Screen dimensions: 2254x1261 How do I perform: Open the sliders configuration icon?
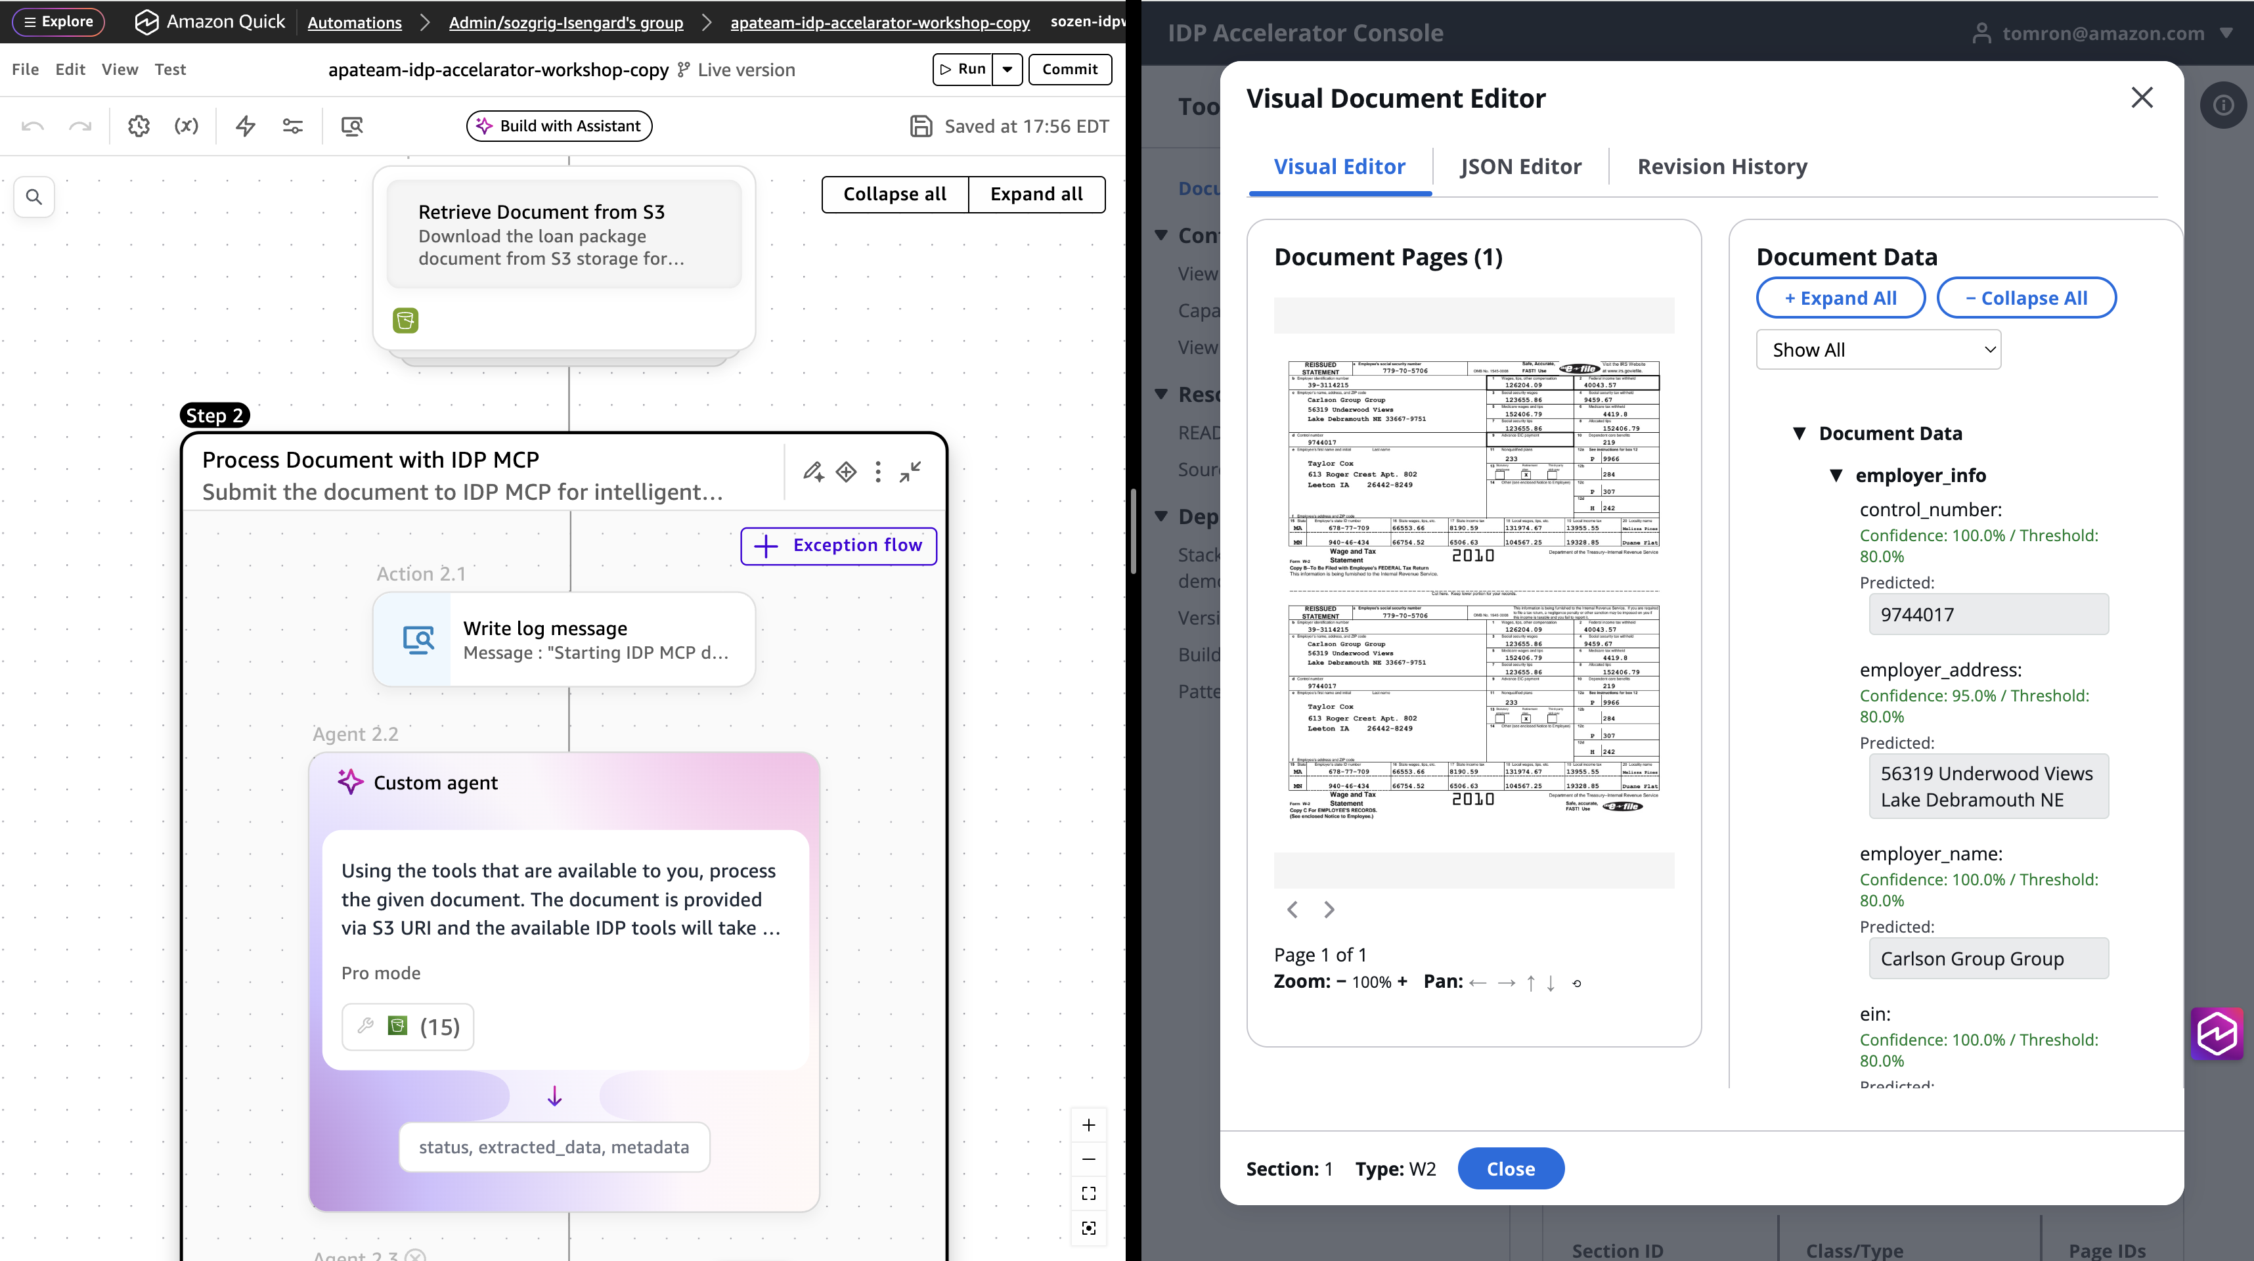(293, 126)
